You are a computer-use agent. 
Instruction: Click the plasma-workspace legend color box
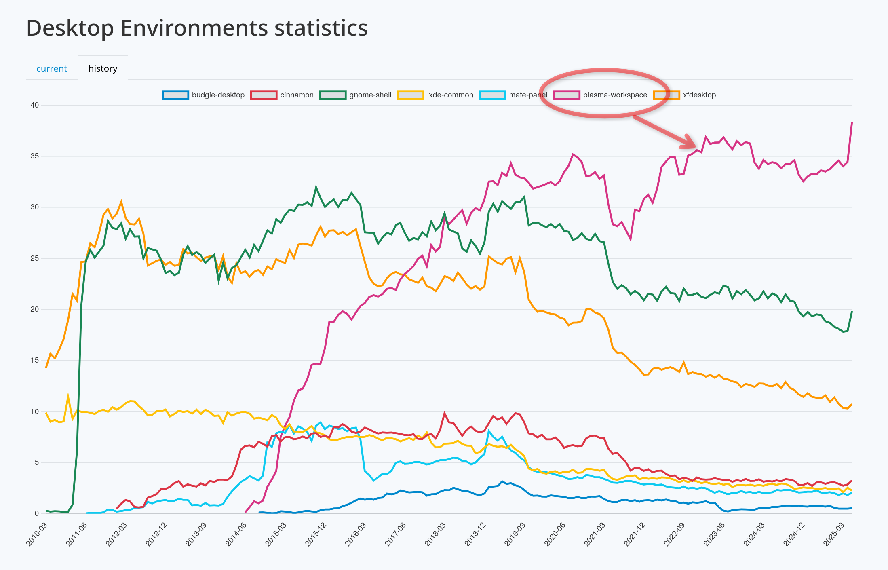566,95
